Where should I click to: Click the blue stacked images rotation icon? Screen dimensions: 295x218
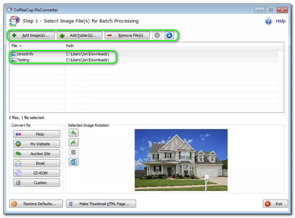click(x=73, y=162)
